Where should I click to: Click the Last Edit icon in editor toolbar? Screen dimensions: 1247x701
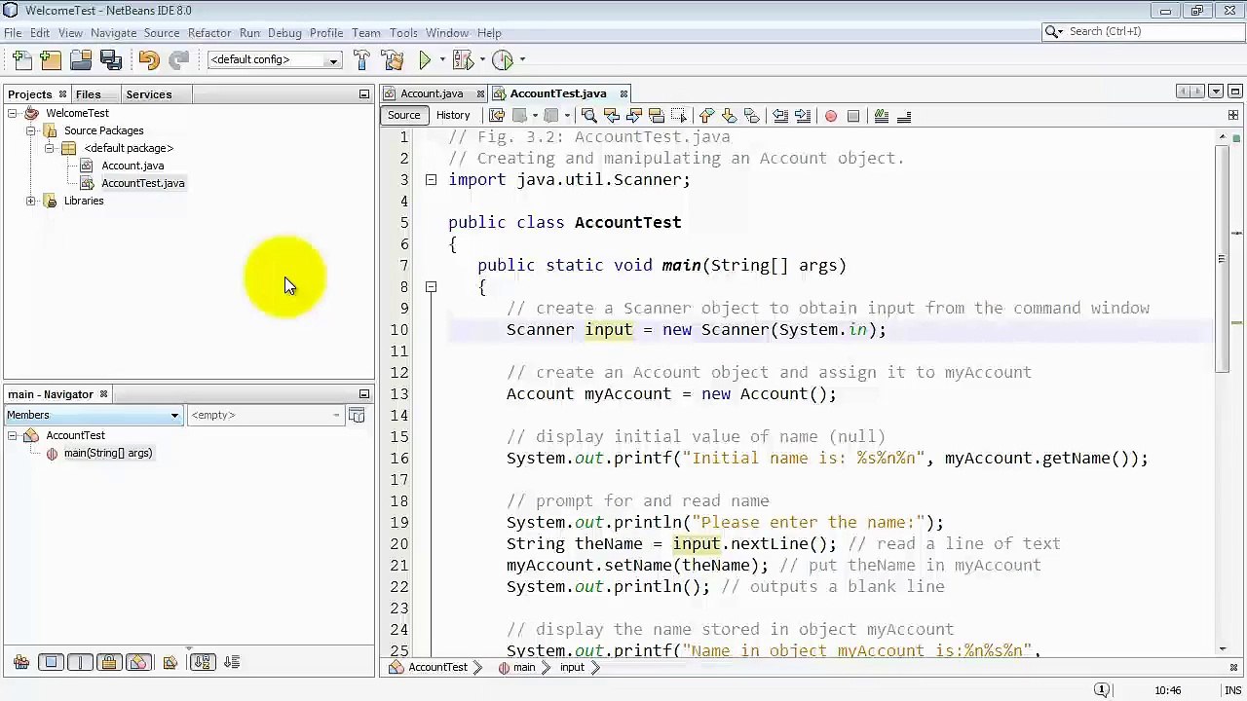[497, 116]
